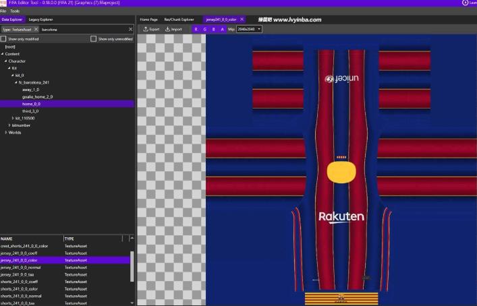Select the shorts_241_0_0_coeff asset row
This screenshot has height=306, width=477.
(65, 282)
